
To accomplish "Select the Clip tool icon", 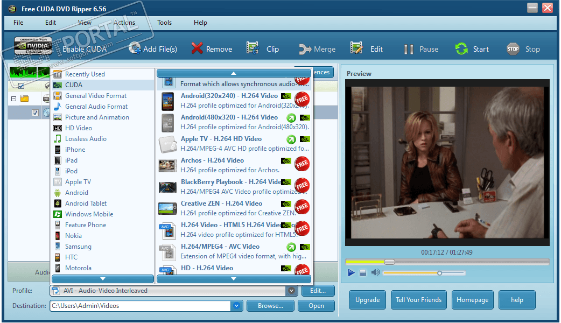I will point(253,48).
